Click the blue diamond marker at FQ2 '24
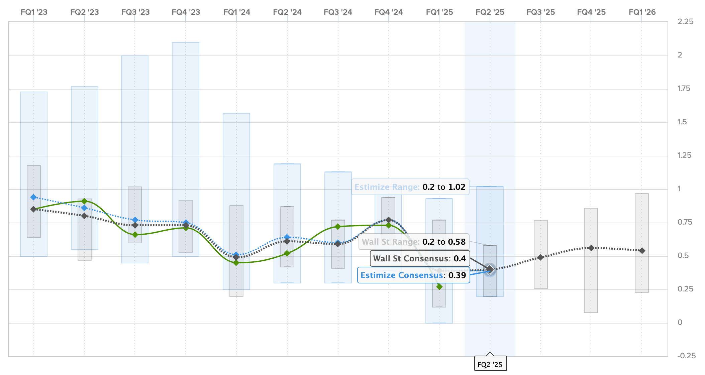 (287, 237)
